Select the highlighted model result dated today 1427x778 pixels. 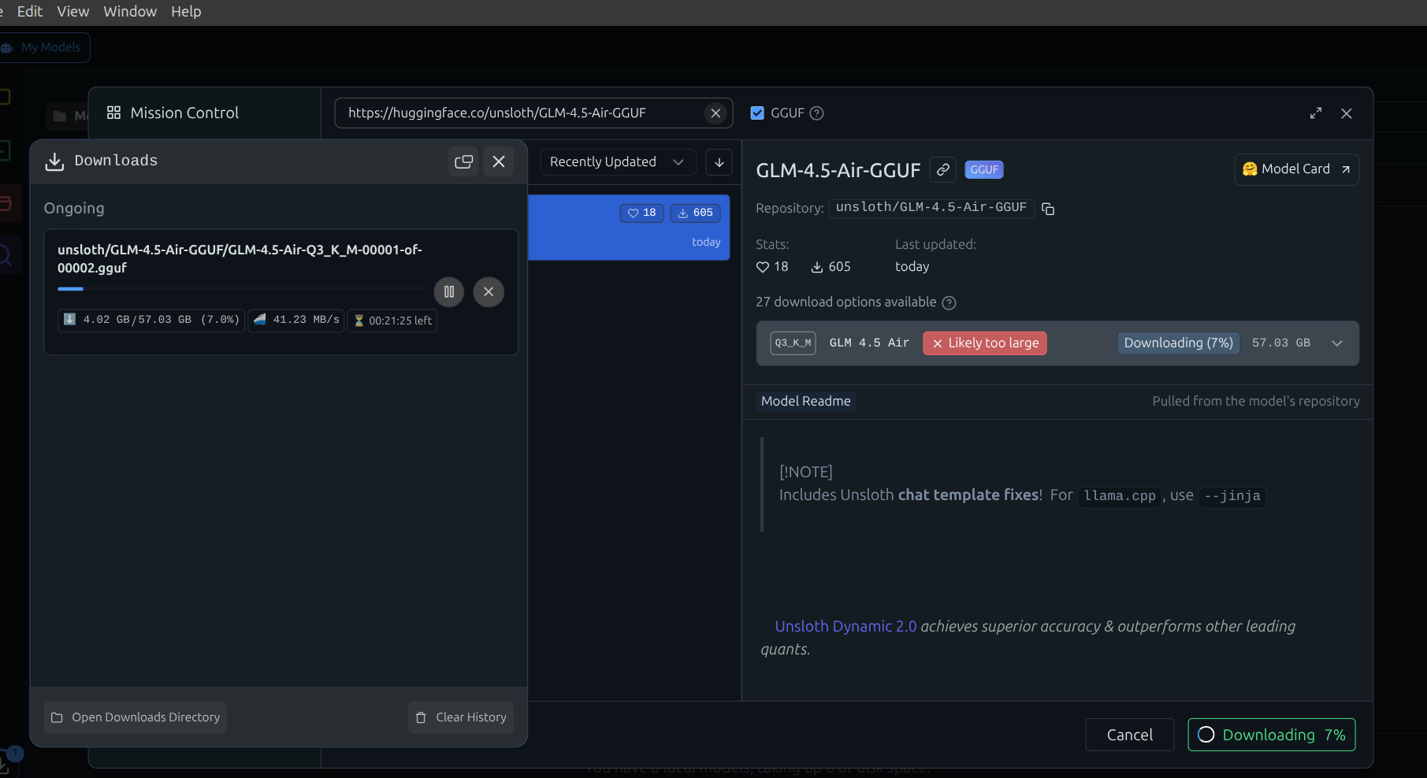(629, 228)
